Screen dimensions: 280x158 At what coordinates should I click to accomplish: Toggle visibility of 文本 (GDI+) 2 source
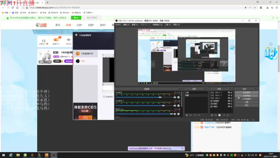pos(229,95)
